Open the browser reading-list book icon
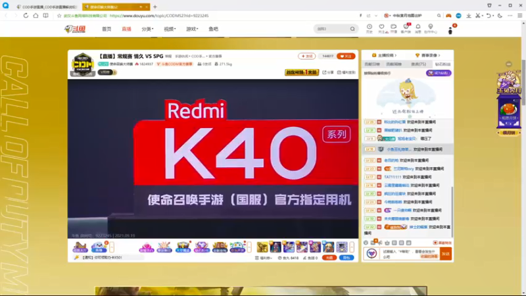 tap(46, 15)
